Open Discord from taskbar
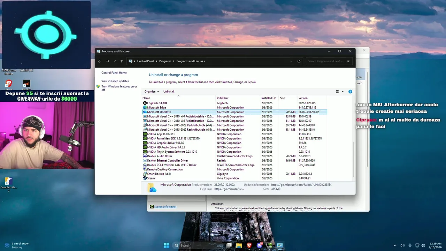 (259, 245)
